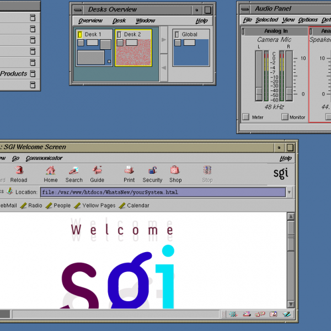The width and height of the screenshot is (331, 331).
Task: Toggle the Desk 2 indicator box
Action: tap(119, 34)
